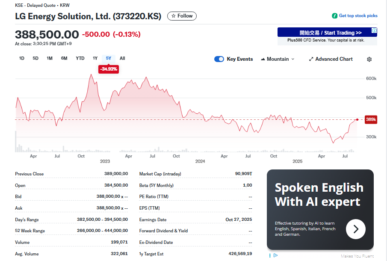Click the red 389k price label on chart
This screenshot has height=261, width=387.
coord(370,120)
